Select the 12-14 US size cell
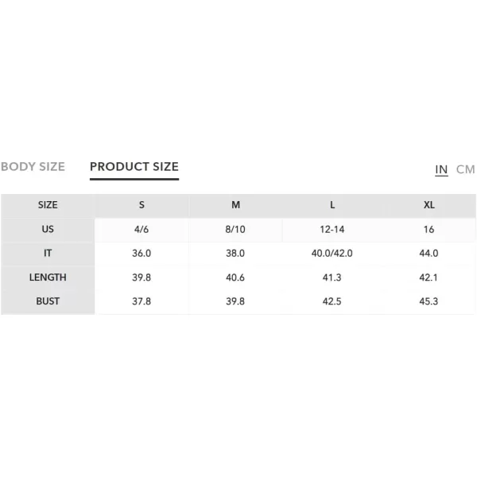This screenshot has height=477, width=477. 332,230
